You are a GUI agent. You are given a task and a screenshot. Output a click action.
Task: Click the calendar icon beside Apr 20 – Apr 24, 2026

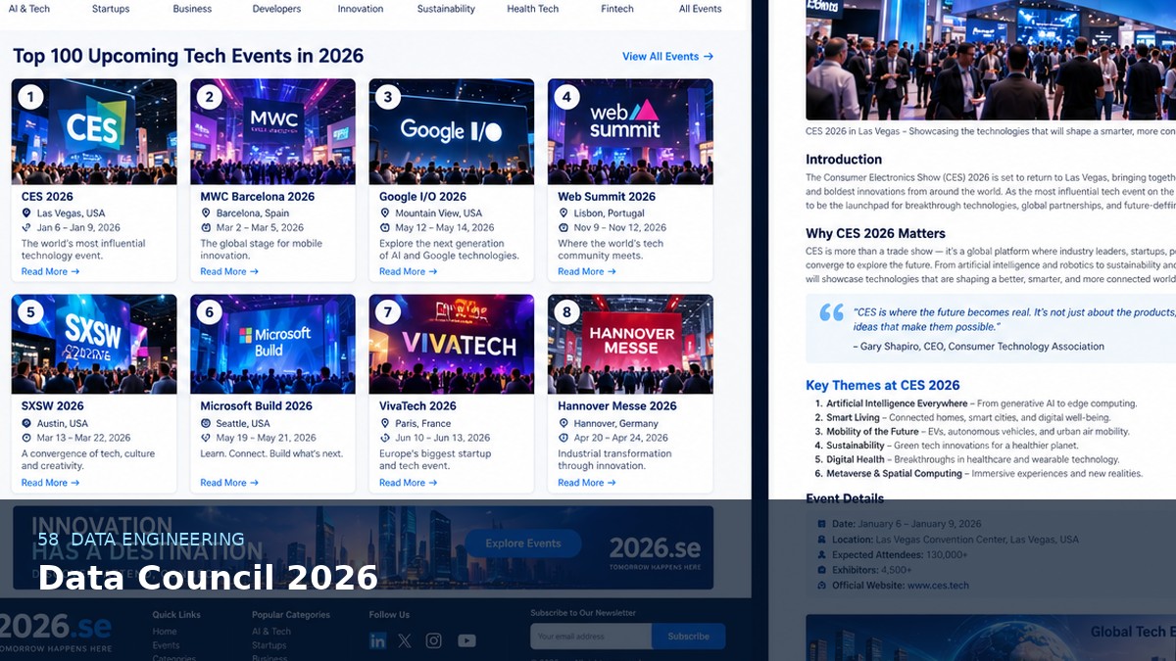[563, 438]
